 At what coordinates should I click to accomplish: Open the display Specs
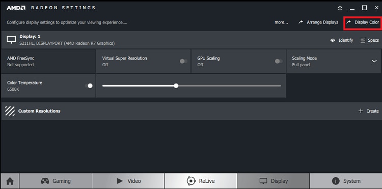[370, 40]
